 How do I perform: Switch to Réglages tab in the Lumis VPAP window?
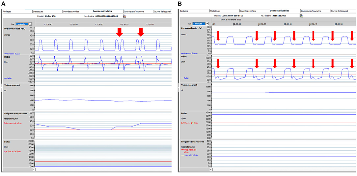tap(184, 11)
